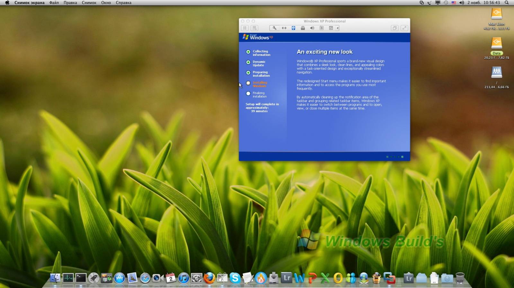Open VM settings via the wrench icon

click(274, 28)
